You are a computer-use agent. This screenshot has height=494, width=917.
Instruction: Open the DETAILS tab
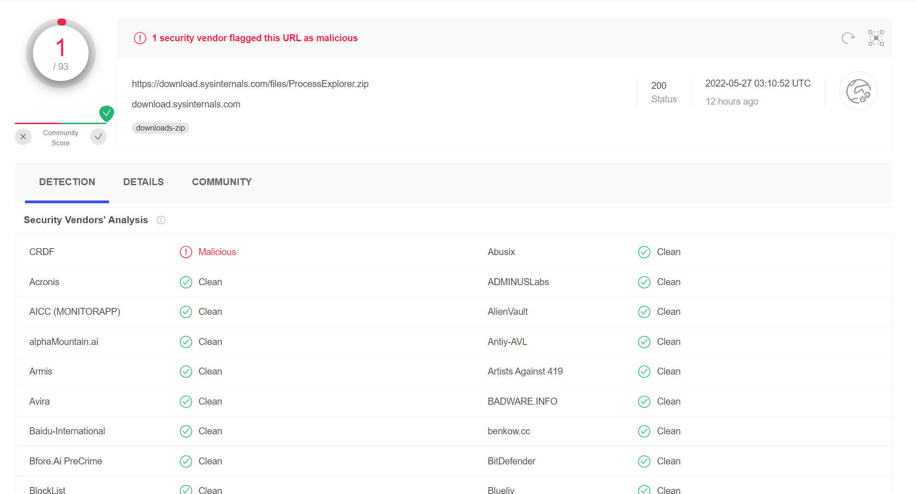[x=143, y=182]
